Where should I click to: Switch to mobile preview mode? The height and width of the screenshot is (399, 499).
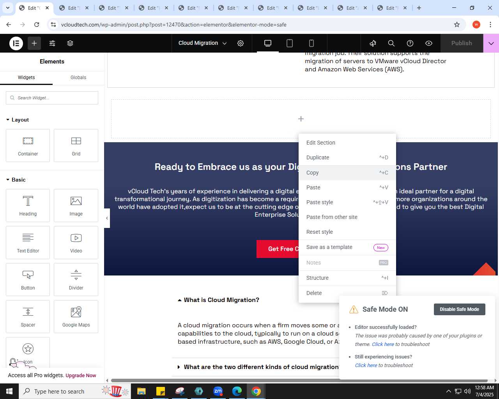tap(311, 43)
